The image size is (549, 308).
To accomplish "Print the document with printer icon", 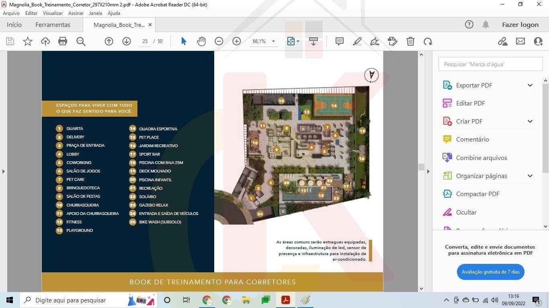I will [x=63, y=41].
